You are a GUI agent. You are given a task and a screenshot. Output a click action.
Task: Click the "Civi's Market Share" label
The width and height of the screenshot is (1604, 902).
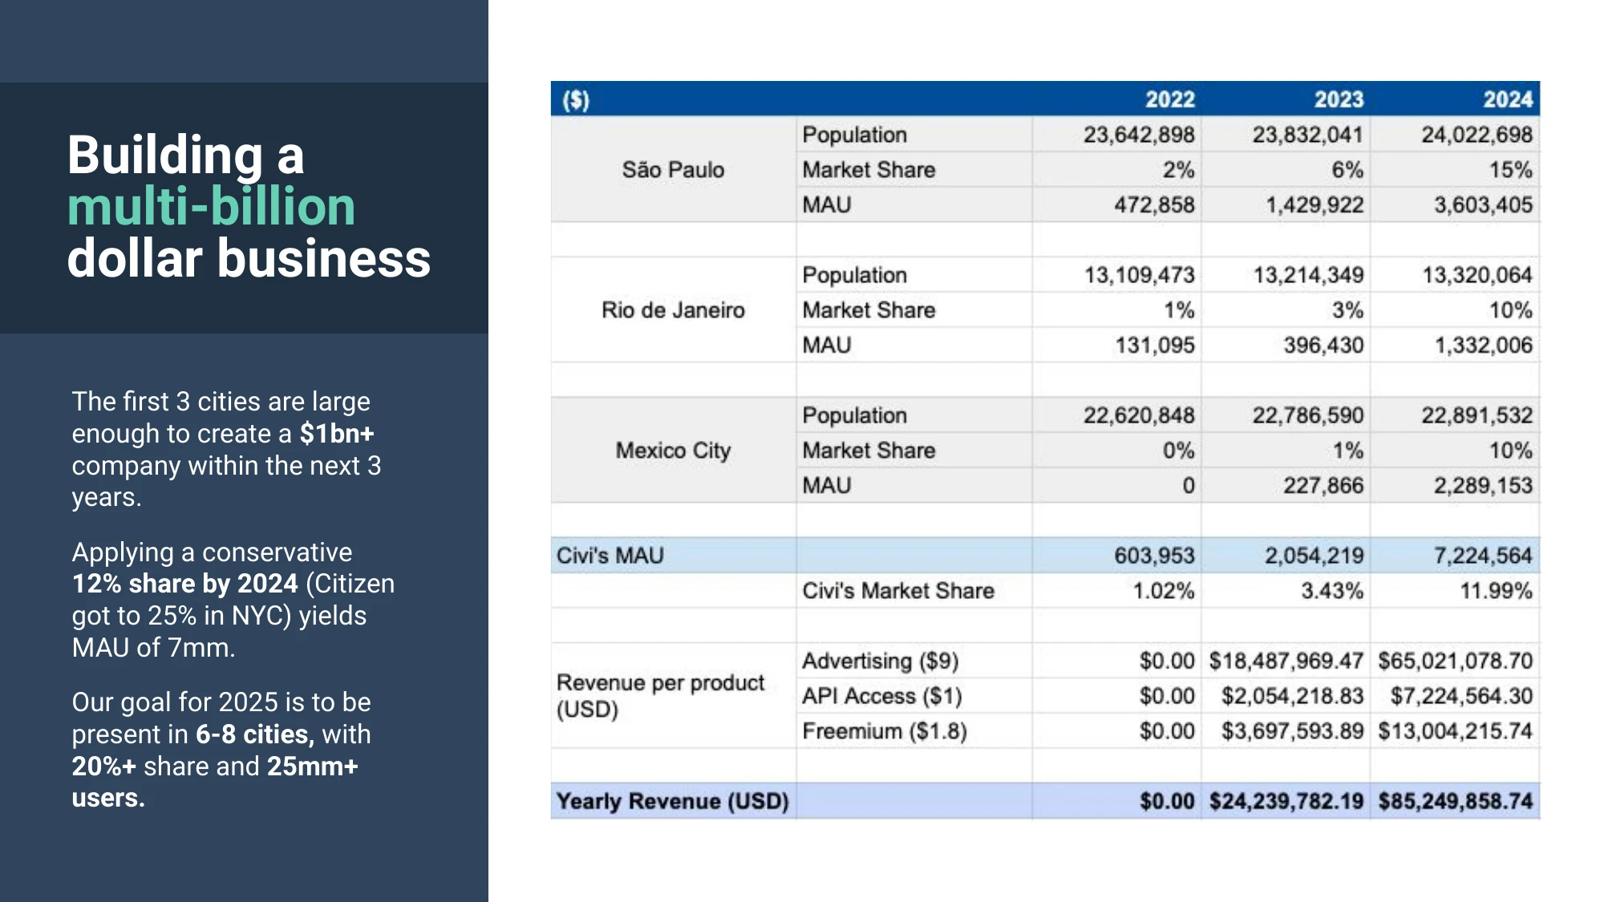(x=898, y=591)
